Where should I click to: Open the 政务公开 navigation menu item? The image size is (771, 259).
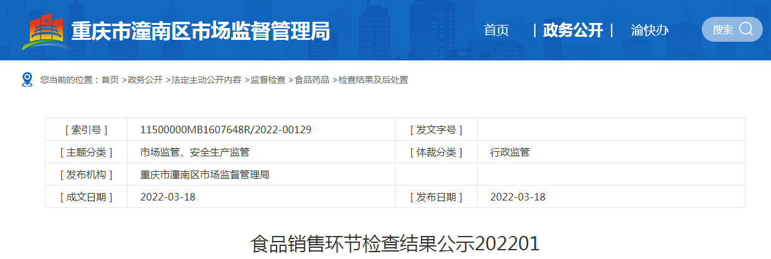tap(573, 30)
